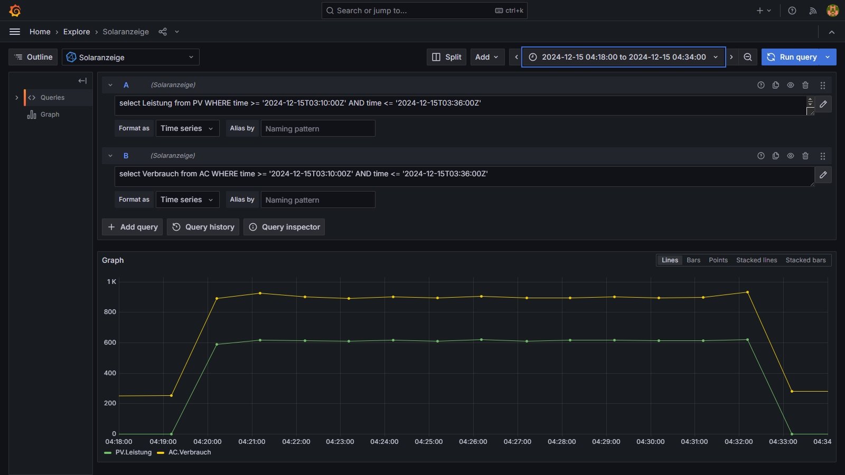Viewport: 845px width, 475px height.
Task: Select Graph in the outline sidebar
Action: point(50,115)
